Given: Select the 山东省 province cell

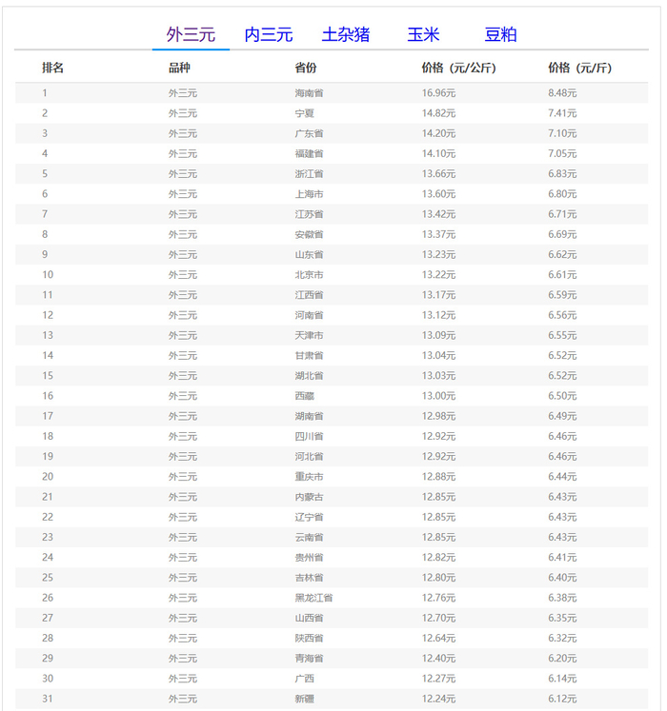Looking at the screenshot, I should coord(310,254).
